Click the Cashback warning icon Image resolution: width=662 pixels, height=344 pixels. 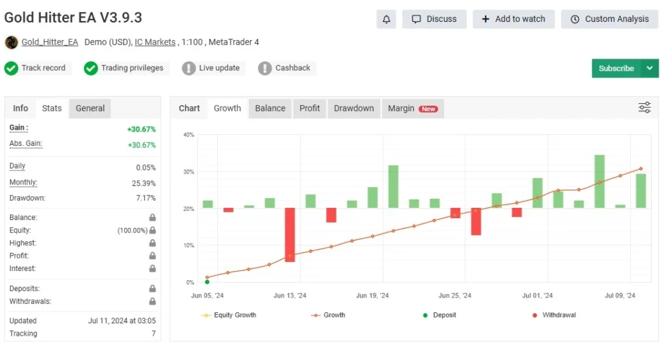[264, 68]
